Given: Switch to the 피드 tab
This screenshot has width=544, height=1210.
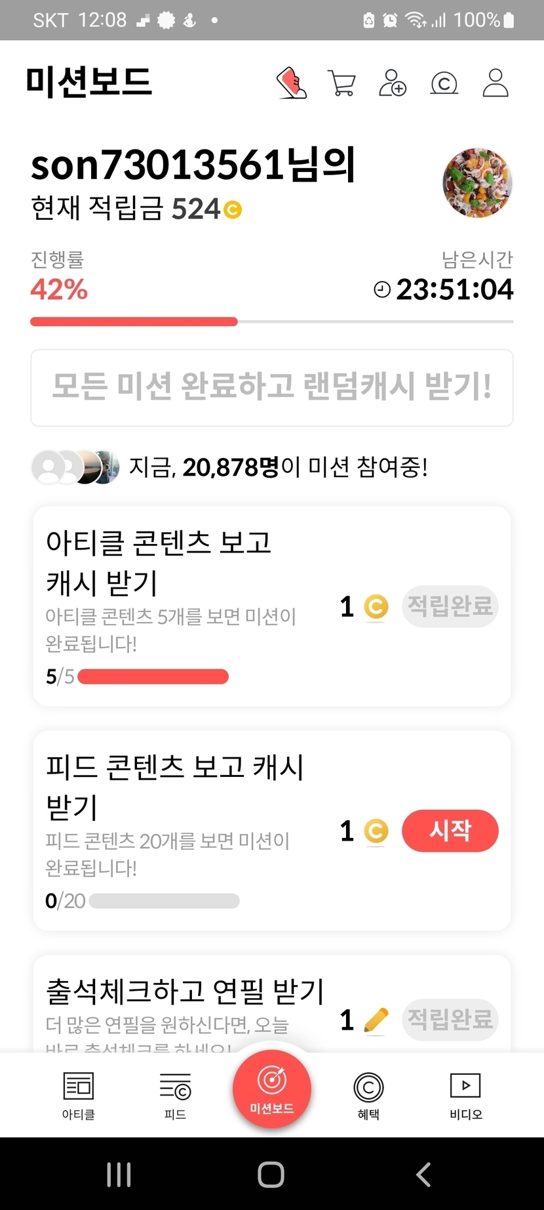Looking at the screenshot, I should (175, 1095).
